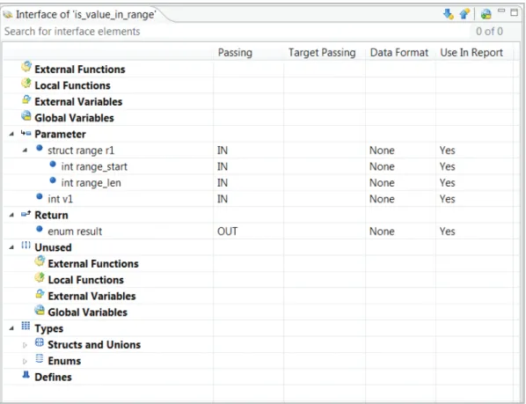Click the top-level External Functions icon
This screenshot has width=526, height=404.
[26, 66]
